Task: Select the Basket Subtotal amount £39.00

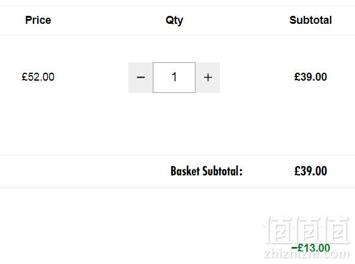Action: coord(310,171)
